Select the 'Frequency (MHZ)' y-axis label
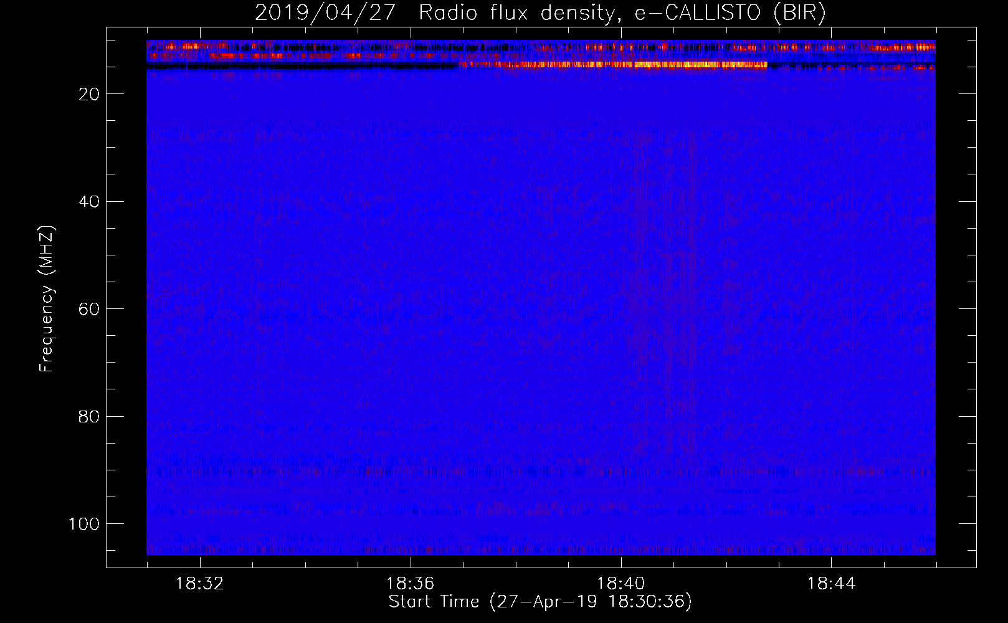1008x623 pixels. [47, 299]
